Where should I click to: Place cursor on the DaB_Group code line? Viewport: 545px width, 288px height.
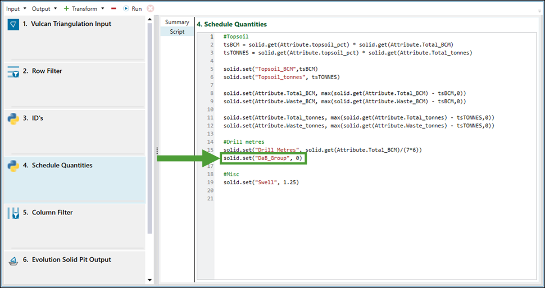pyautogui.click(x=263, y=159)
